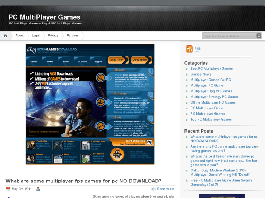Open the orange RSS feed icon
The width and height of the screenshot is (265, 198).
pyautogui.click(x=189, y=49)
